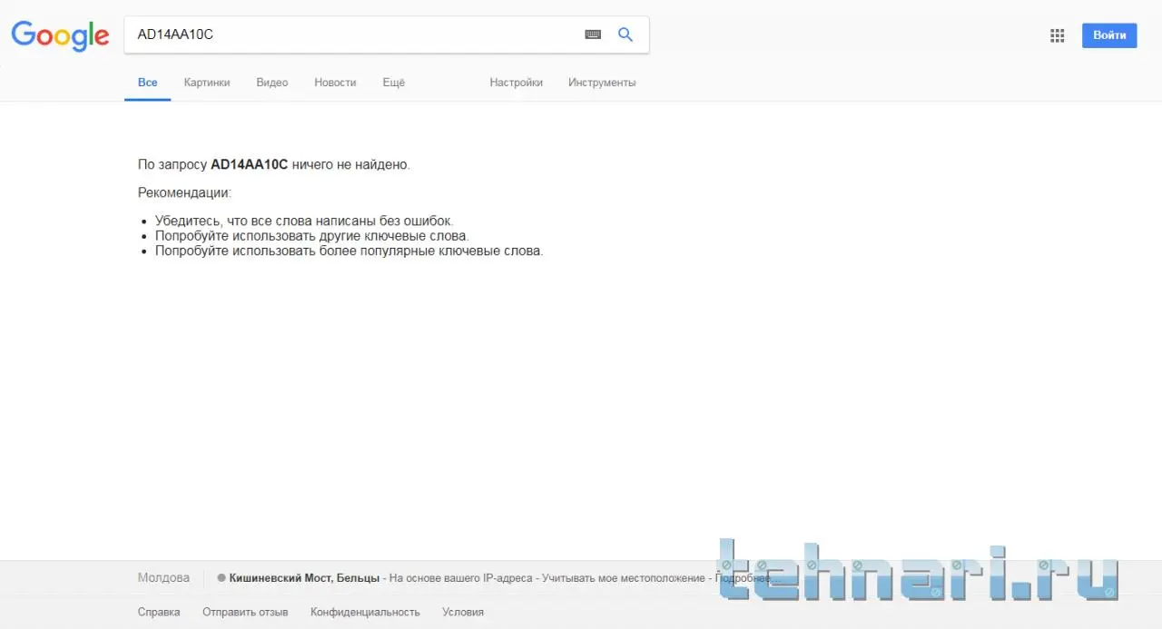Click the blue search magnifier icon
This screenshot has width=1162, height=629.
click(625, 34)
